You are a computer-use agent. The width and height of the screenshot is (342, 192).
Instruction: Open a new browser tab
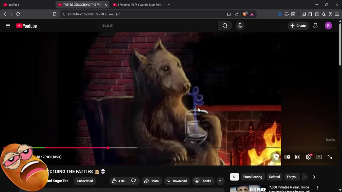[169, 5]
